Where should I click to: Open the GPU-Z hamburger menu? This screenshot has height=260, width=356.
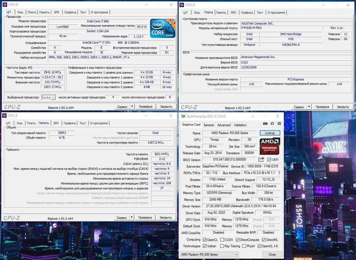click(x=279, y=124)
